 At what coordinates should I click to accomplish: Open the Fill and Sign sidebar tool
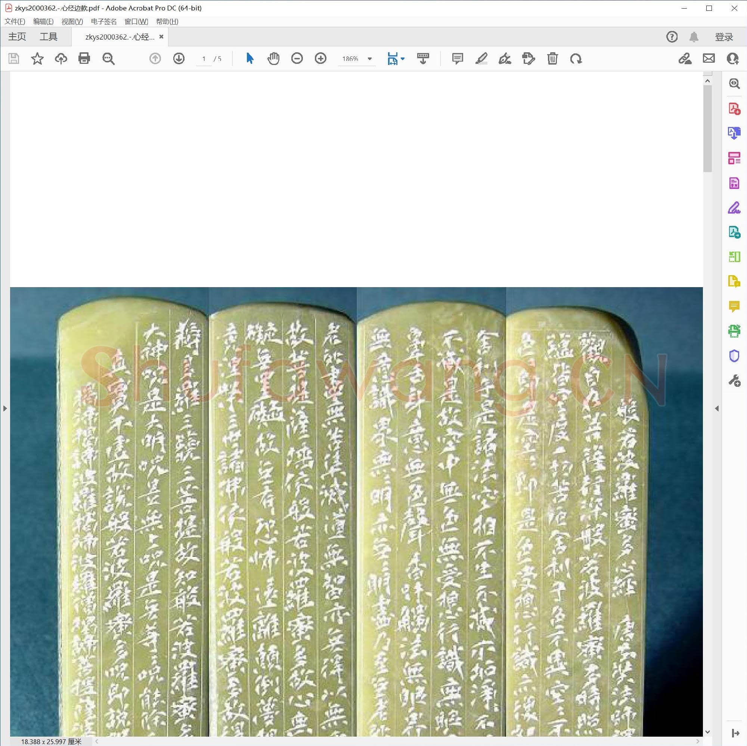(734, 208)
